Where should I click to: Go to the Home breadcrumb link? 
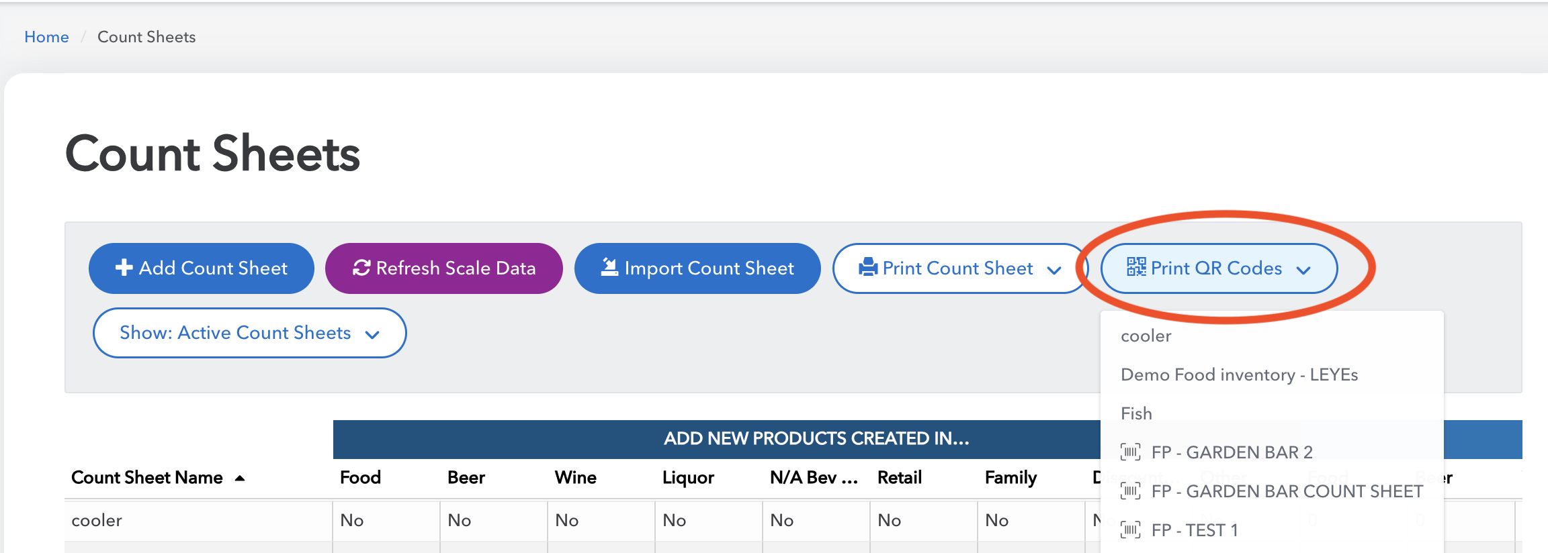(x=46, y=37)
